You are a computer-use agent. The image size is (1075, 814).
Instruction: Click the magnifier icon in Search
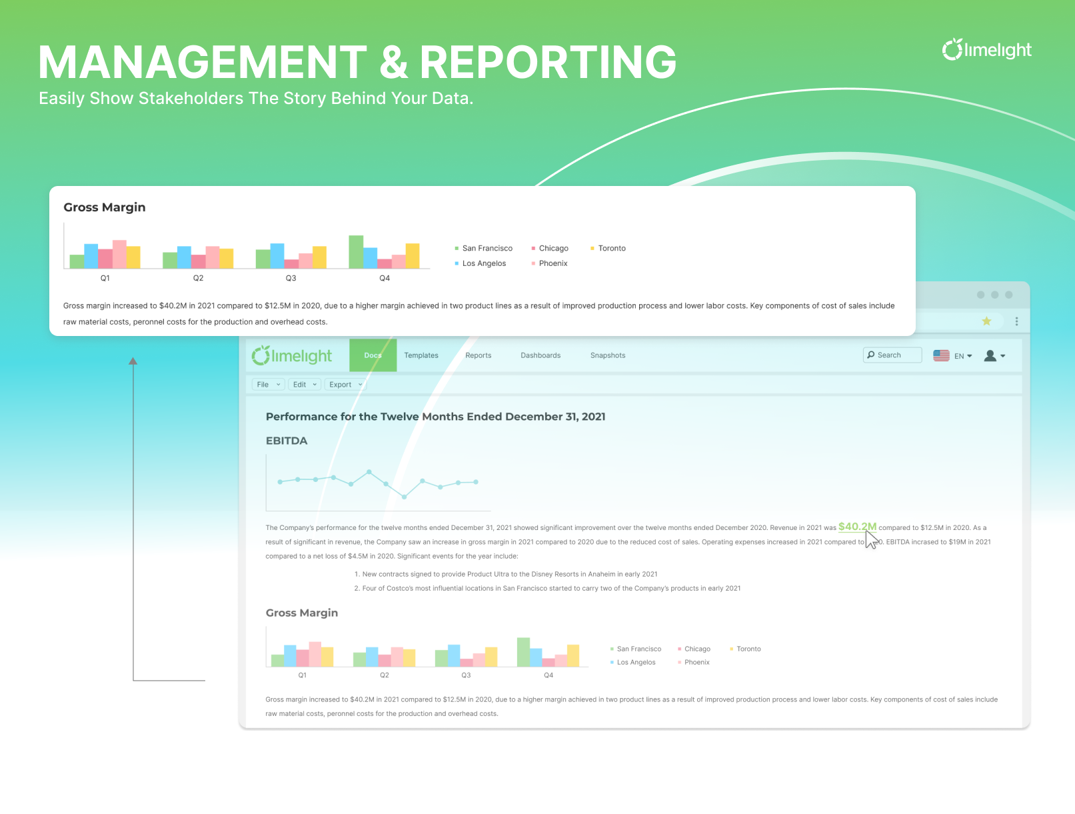pyautogui.click(x=871, y=355)
